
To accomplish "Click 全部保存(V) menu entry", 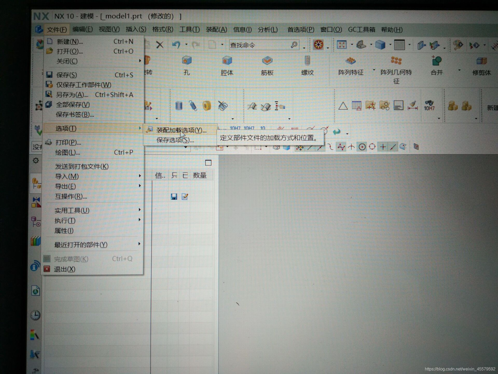I will click(x=93, y=105).
